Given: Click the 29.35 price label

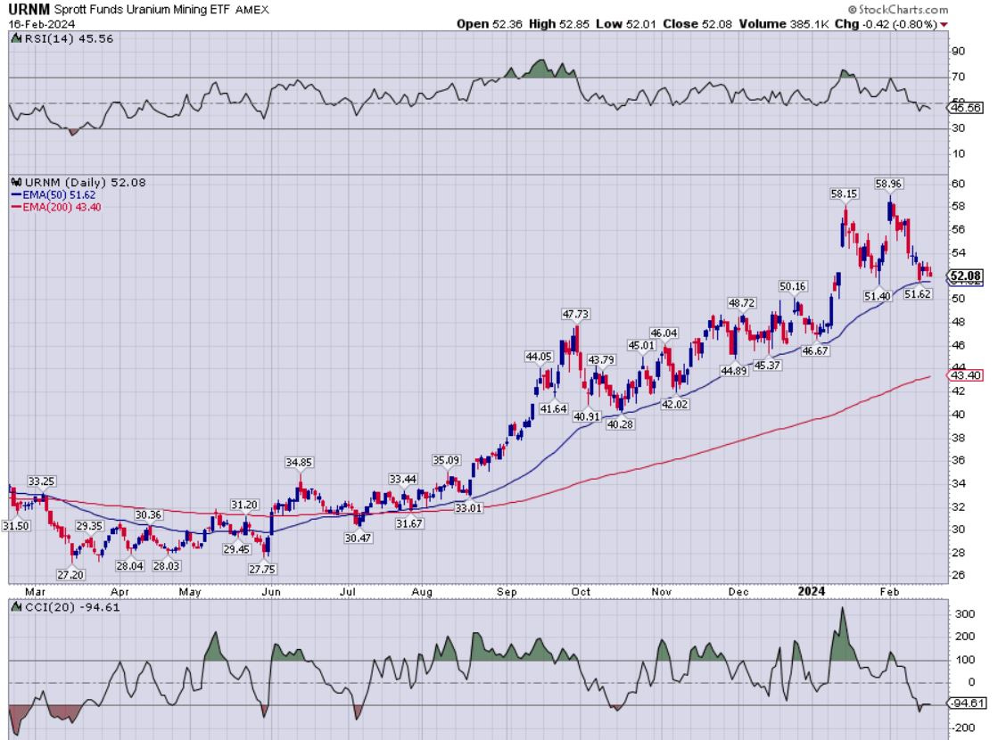Looking at the screenshot, I should pos(89,525).
